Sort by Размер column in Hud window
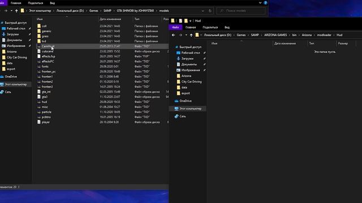The height and width of the screenshot is (203, 362). [x=343, y=43]
